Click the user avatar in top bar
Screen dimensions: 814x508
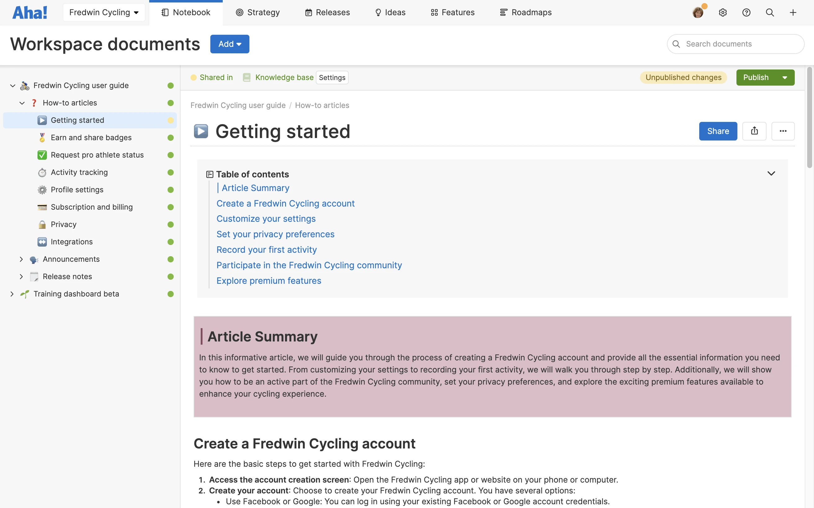pyautogui.click(x=698, y=12)
